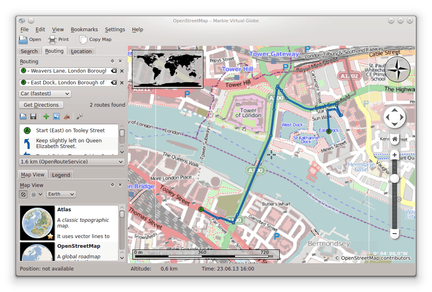Select 'Start (East) on Tooley Street' instruction
This screenshot has height=292, width=432.
[69, 131]
